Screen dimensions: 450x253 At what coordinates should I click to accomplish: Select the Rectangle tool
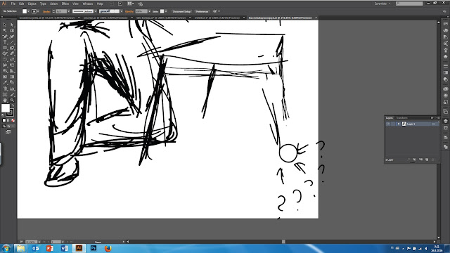click(x=5, y=48)
